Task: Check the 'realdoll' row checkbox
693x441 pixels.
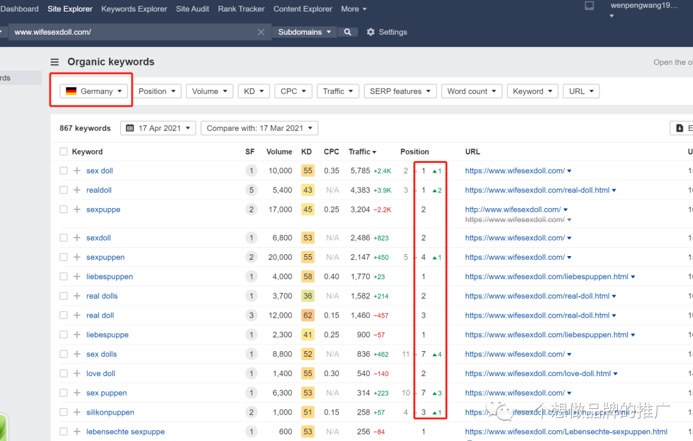Action: tap(64, 190)
